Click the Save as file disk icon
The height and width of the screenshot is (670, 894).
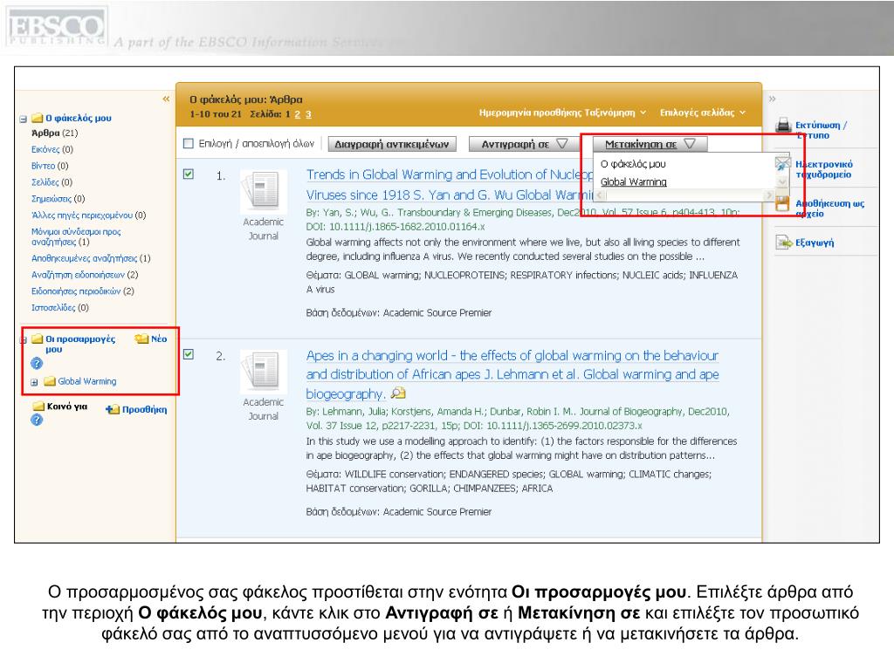pyautogui.click(x=782, y=203)
